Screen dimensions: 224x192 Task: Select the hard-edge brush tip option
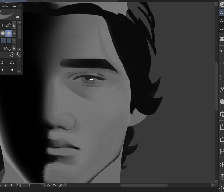[3, 33]
